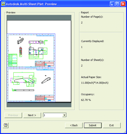
Task: Select the 62.78 % occupancy value
Action: 86,100
